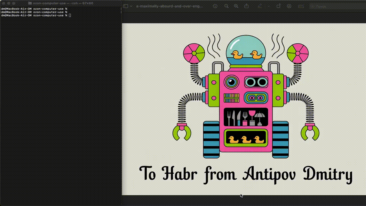Click the Preview search field
Image resolution: width=366 pixels, height=206 pixels.
tap(335, 6)
